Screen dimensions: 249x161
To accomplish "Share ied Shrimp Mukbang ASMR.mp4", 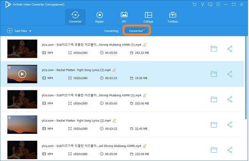I will (230, 150).
